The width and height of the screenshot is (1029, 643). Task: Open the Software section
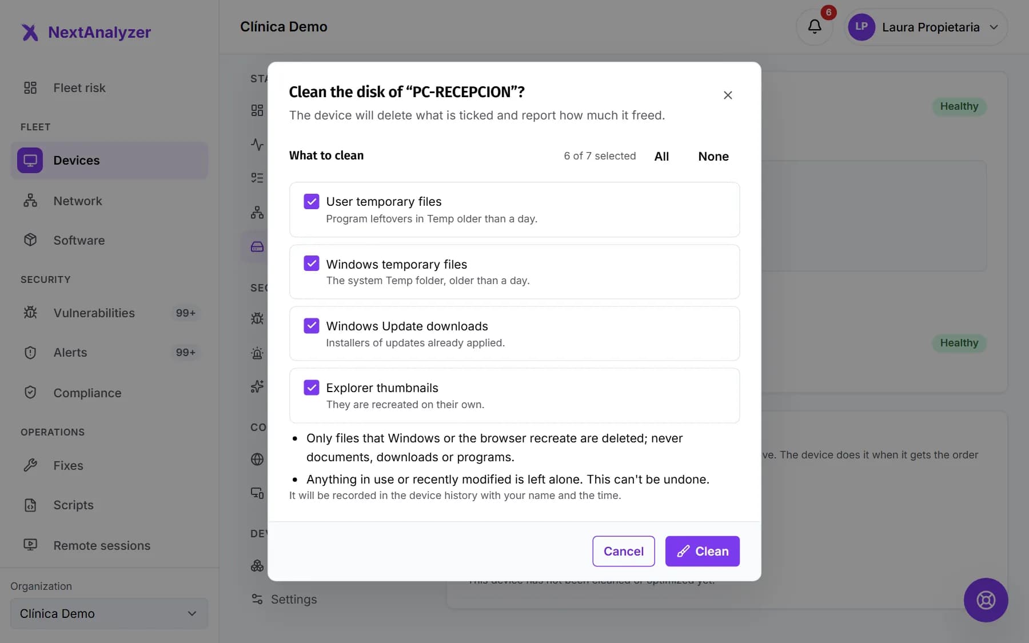click(x=109, y=240)
